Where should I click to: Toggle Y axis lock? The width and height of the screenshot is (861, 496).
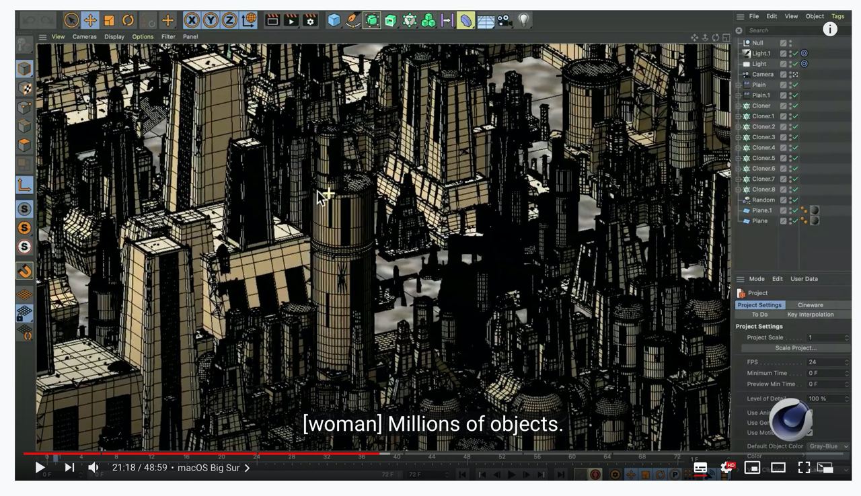point(211,20)
